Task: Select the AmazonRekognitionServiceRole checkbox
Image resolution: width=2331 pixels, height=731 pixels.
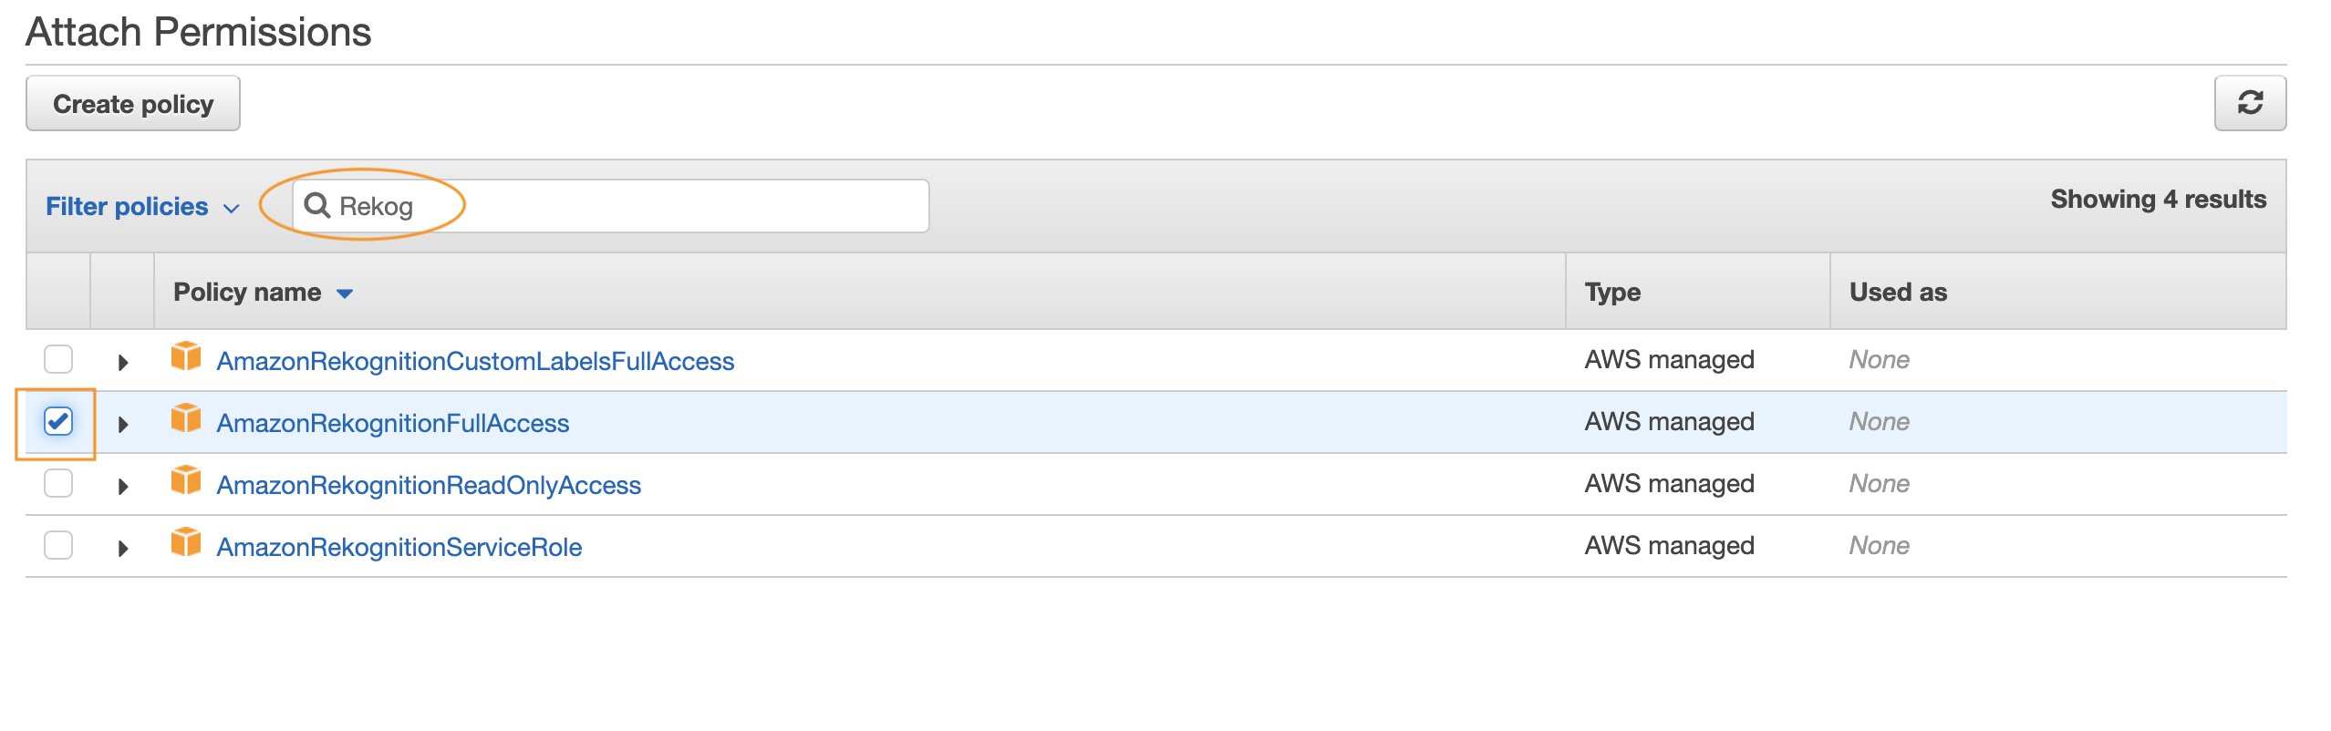Action: coord(58,545)
